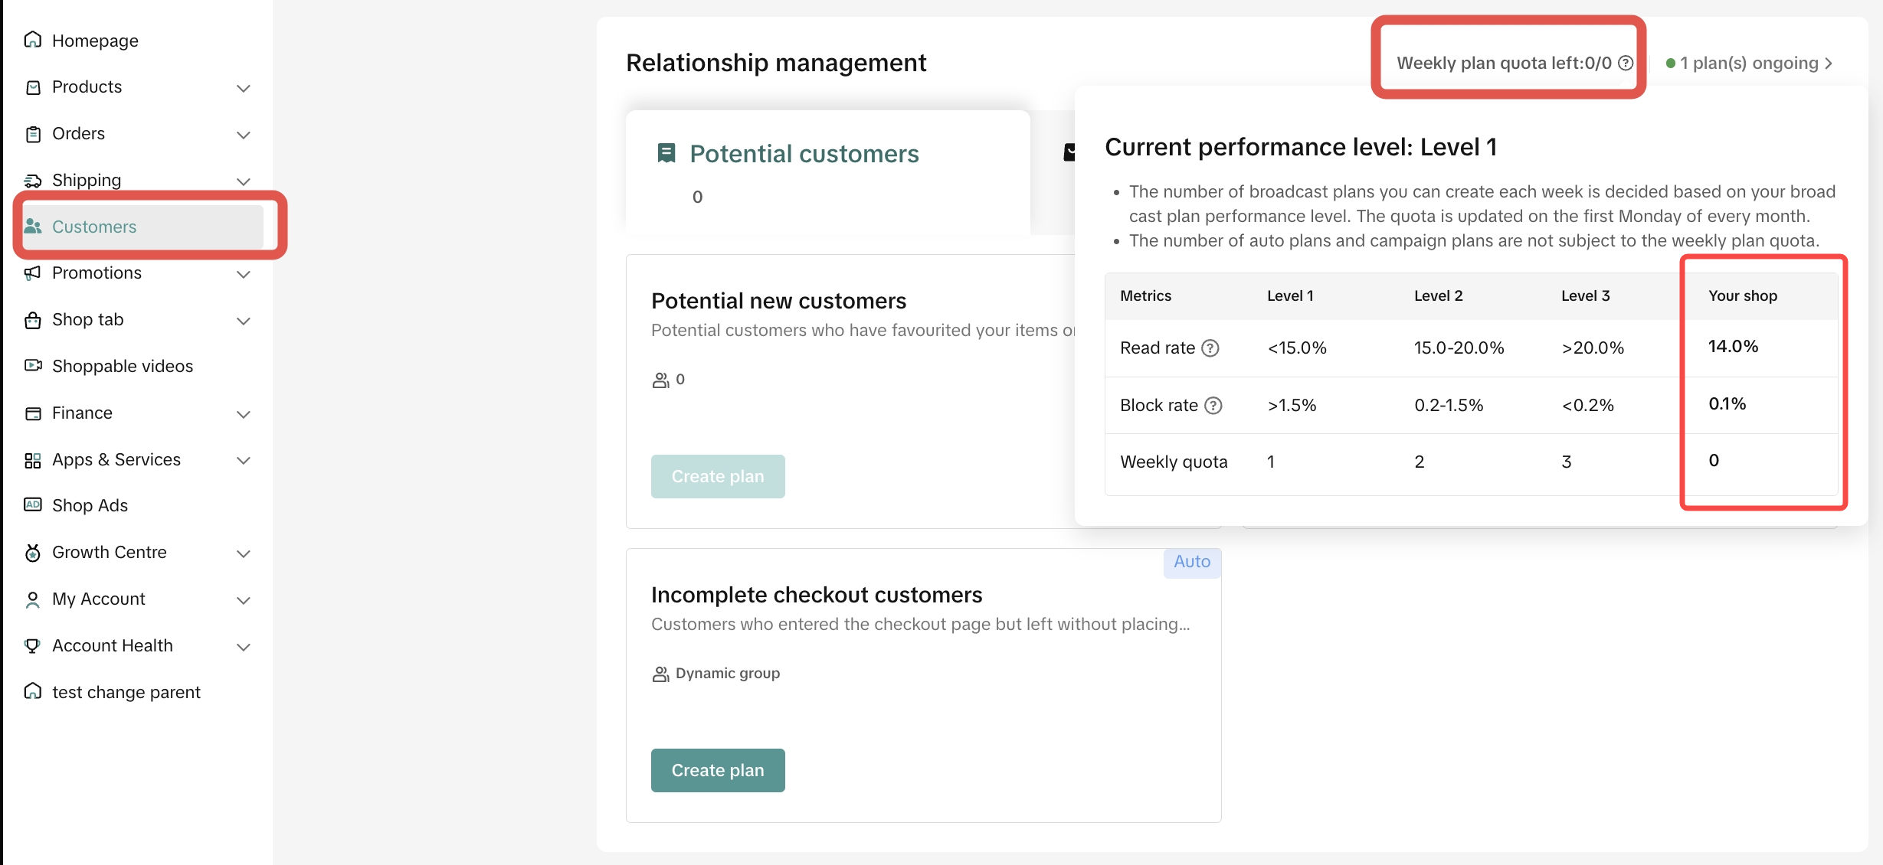Viewport: 1883px width, 865px height.
Task: Click Create plan under Potential new customers
Action: click(x=718, y=476)
